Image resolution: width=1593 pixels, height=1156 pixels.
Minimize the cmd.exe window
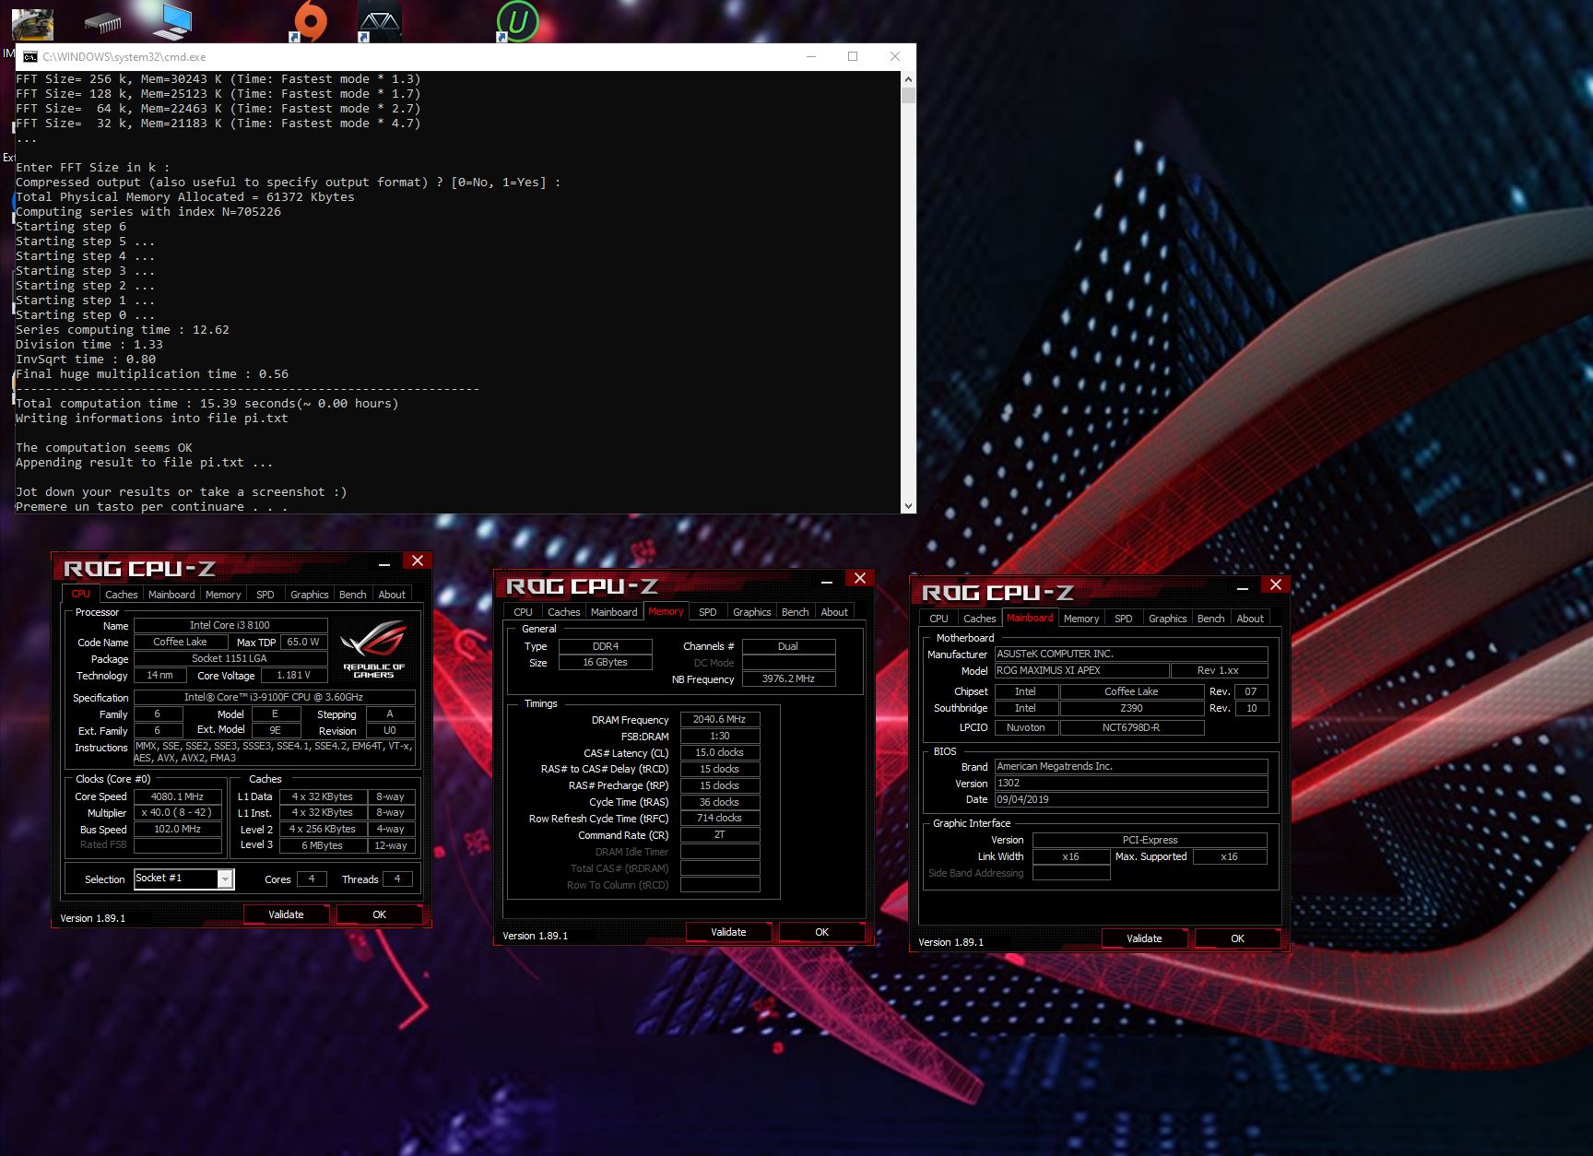(811, 57)
